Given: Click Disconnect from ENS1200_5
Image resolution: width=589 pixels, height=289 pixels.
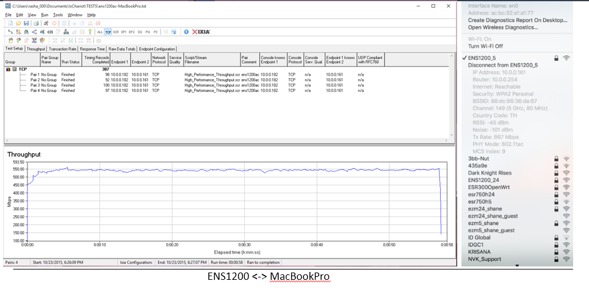Looking at the screenshot, I should (x=502, y=65).
